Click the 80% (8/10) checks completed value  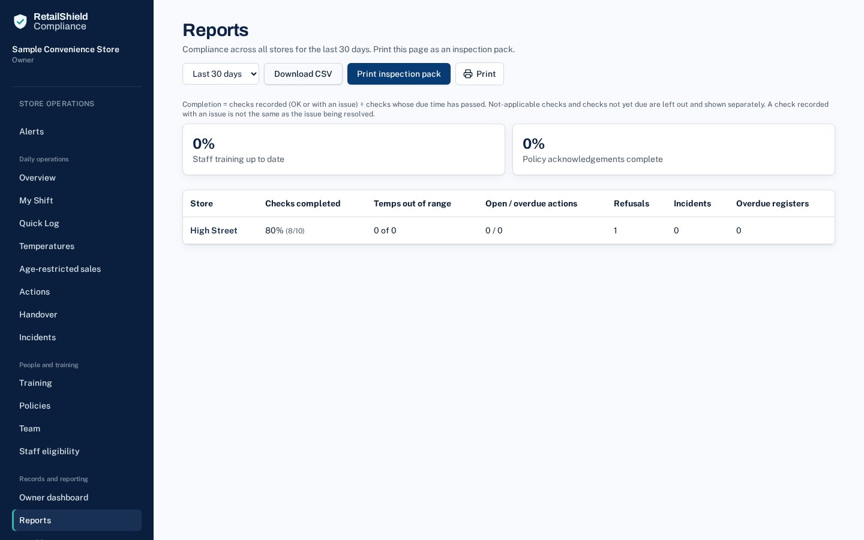point(285,230)
